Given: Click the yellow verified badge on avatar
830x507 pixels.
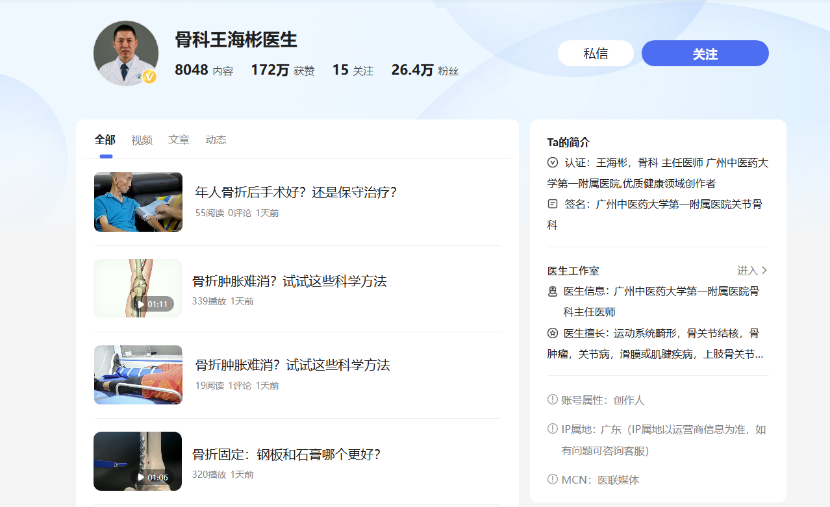Looking at the screenshot, I should point(149,77).
